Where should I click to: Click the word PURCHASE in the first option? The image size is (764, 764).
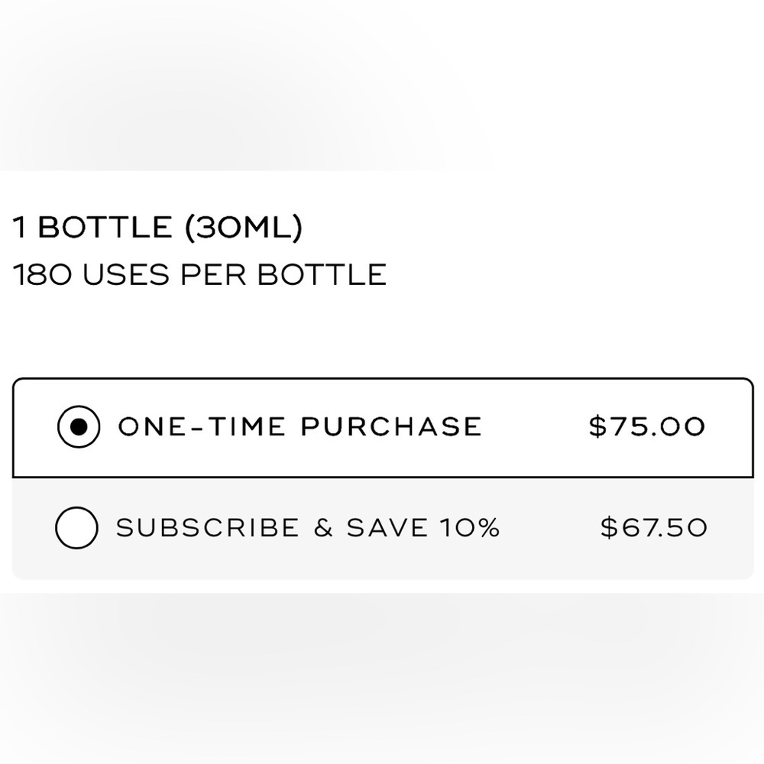click(x=391, y=426)
